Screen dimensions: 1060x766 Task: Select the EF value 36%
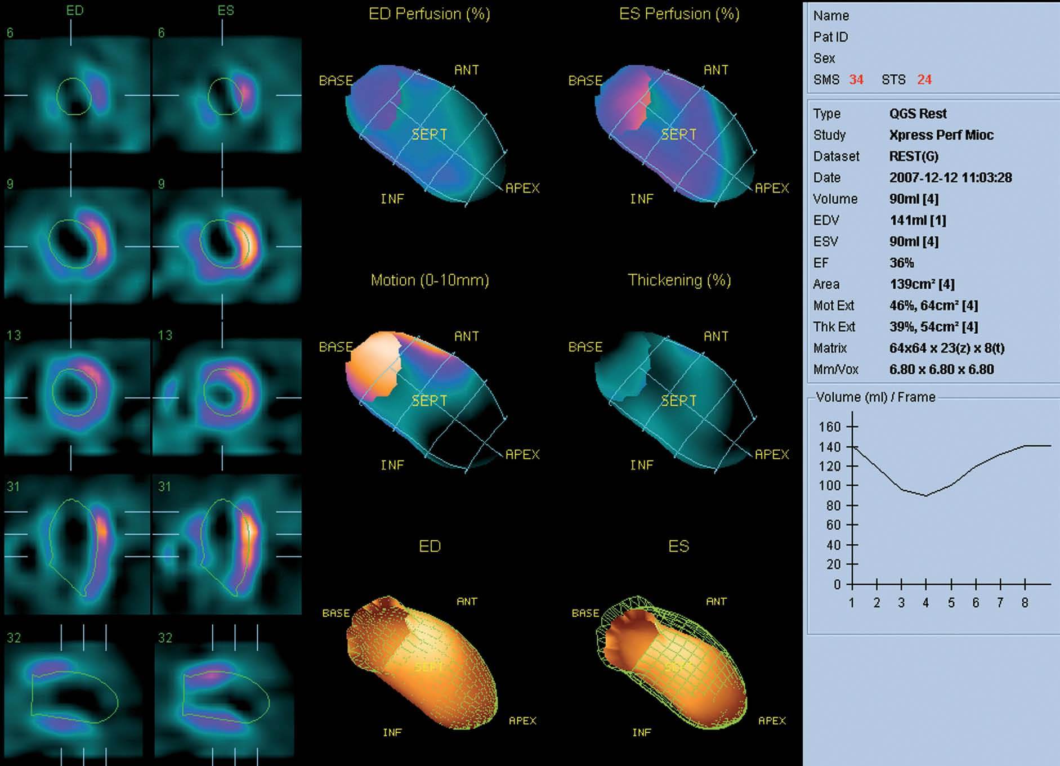coord(901,263)
